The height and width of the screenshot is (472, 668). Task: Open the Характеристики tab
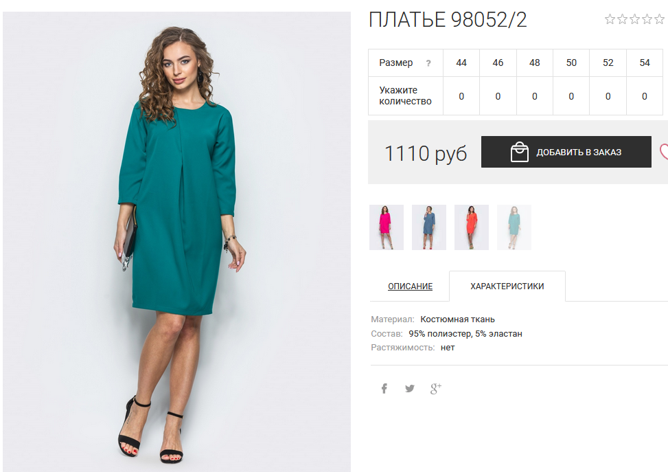pyautogui.click(x=507, y=286)
